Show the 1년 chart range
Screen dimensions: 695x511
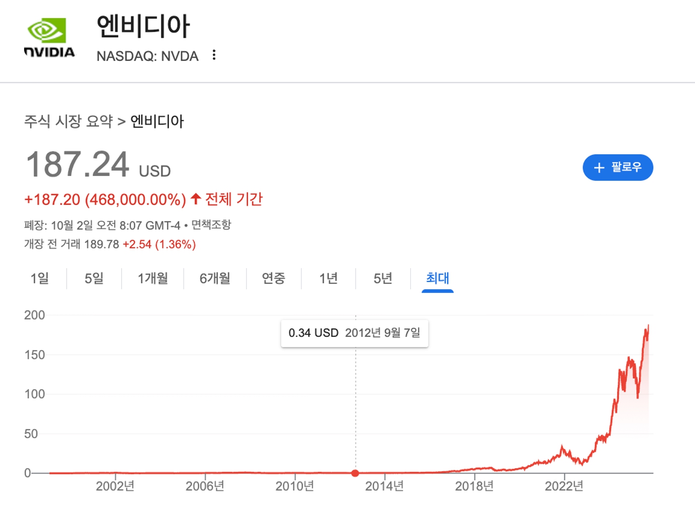(328, 278)
